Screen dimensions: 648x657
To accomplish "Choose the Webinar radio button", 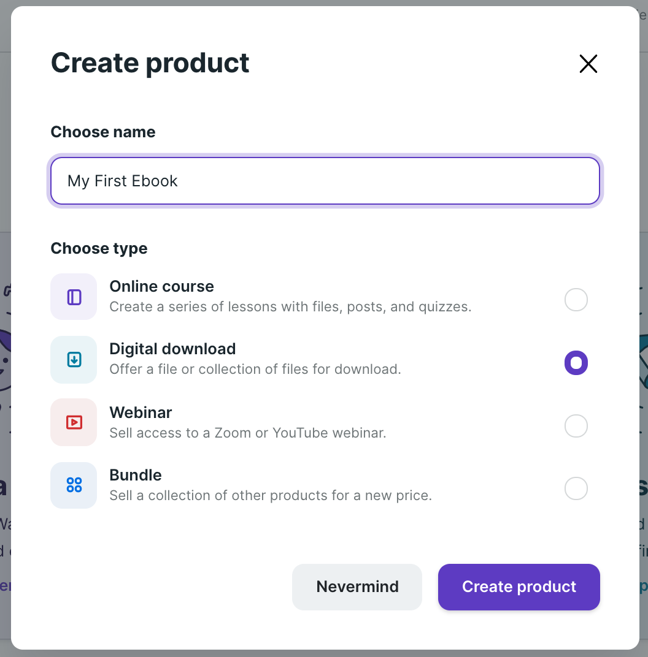I will coord(576,426).
